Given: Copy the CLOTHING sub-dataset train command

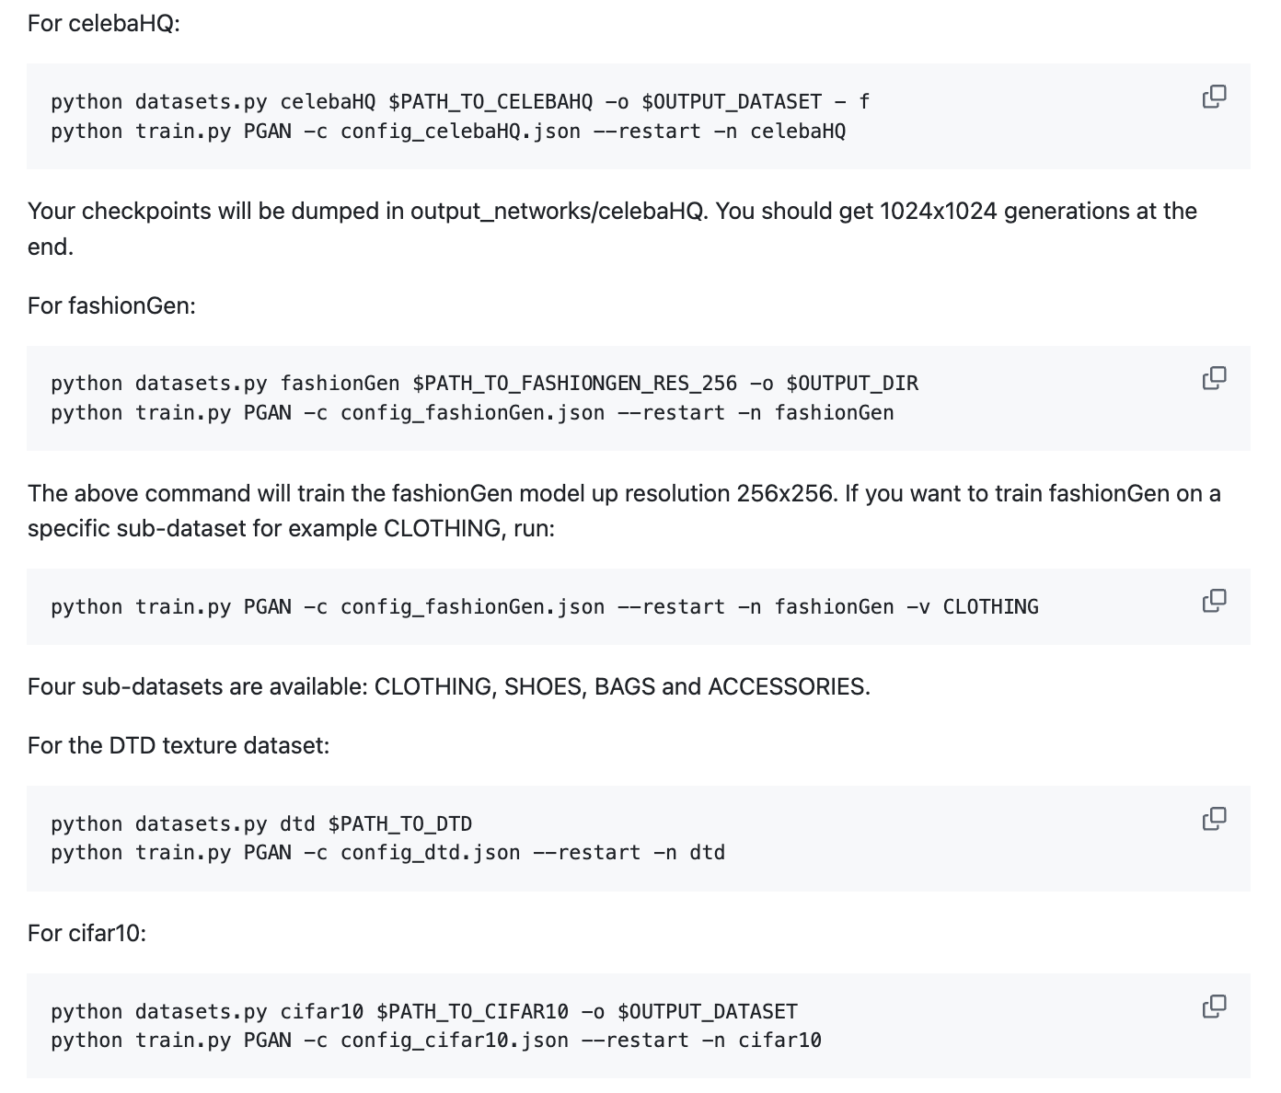Looking at the screenshot, I should pyautogui.click(x=1214, y=601).
